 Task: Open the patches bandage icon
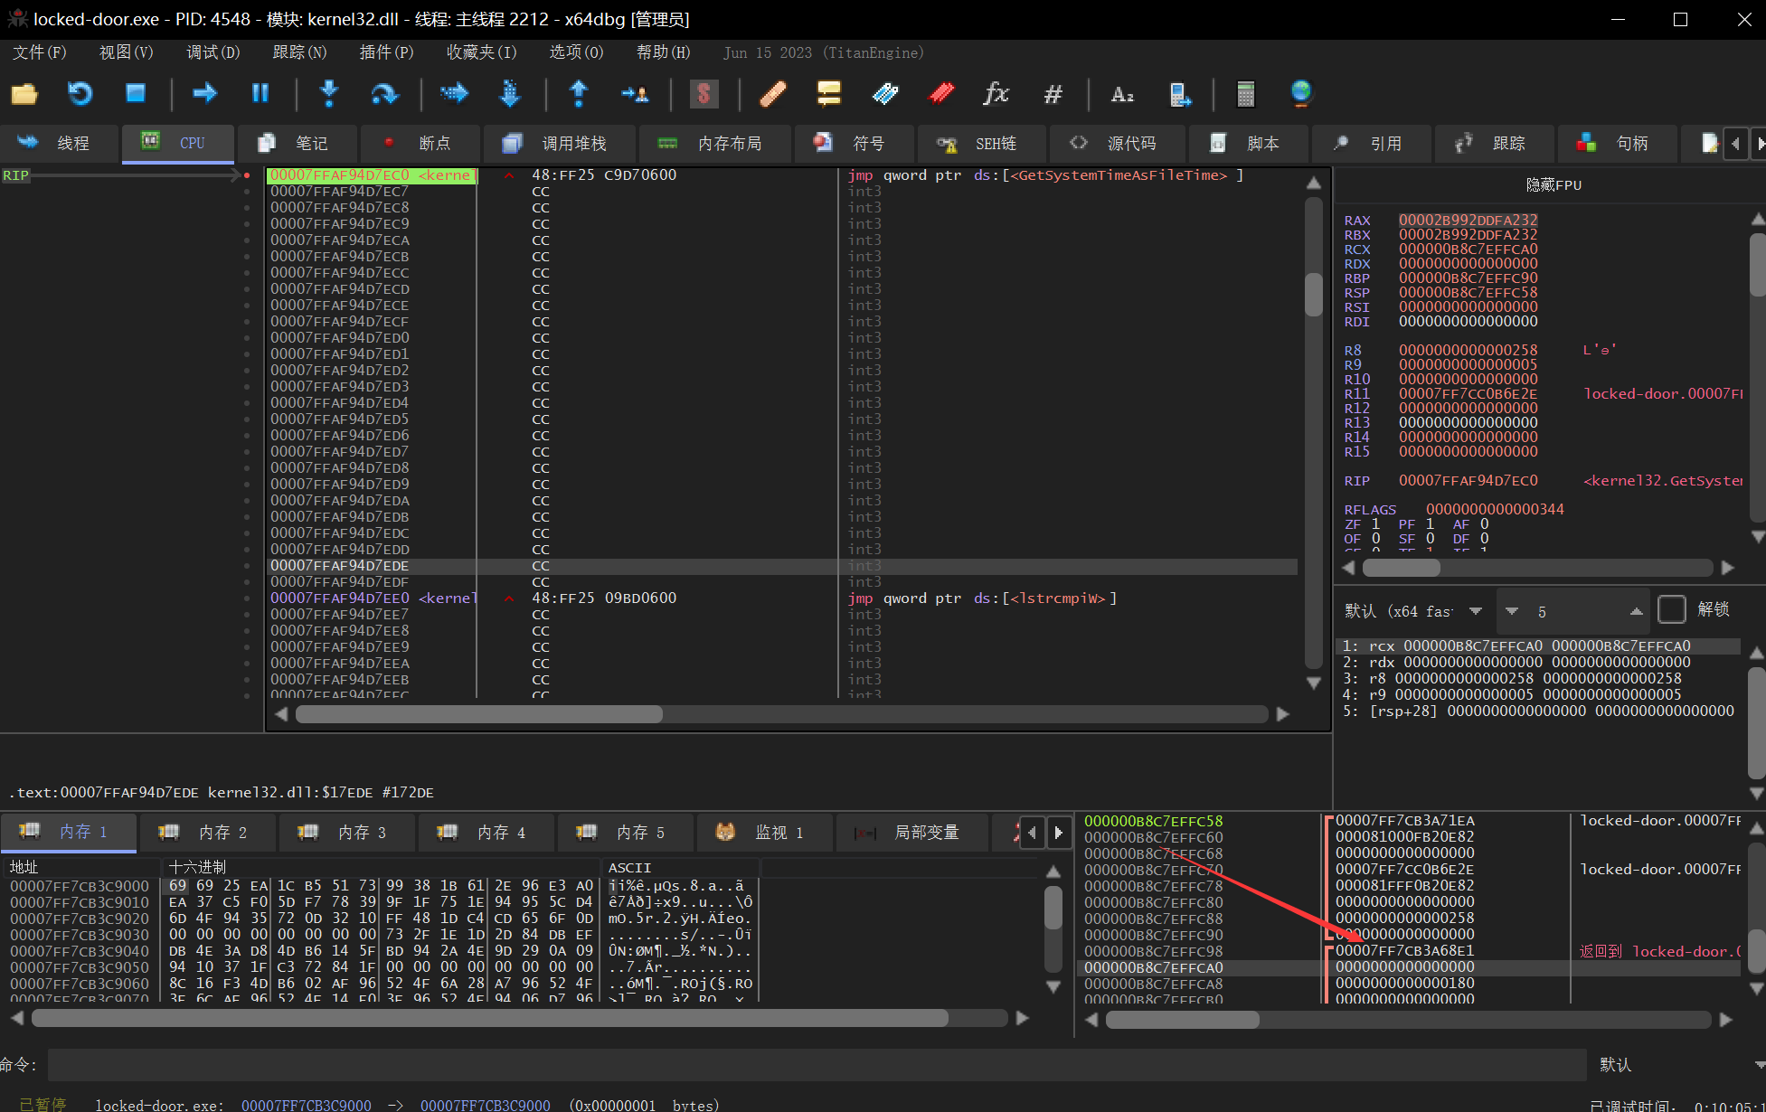tap(773, 93)
